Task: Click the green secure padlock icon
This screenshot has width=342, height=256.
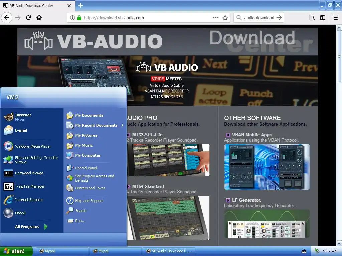Action: pyautogui.click(x=79, y=18)
